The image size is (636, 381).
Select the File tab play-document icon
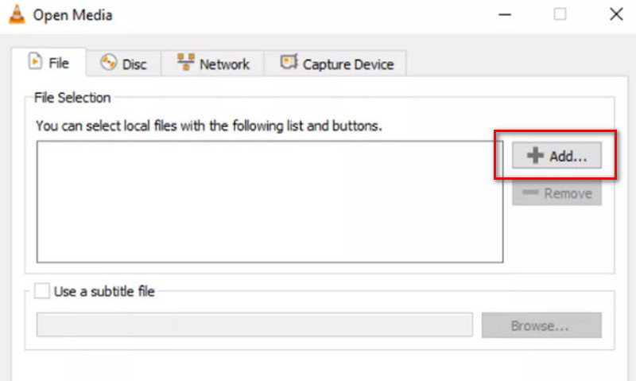click(x=35, y=61)
